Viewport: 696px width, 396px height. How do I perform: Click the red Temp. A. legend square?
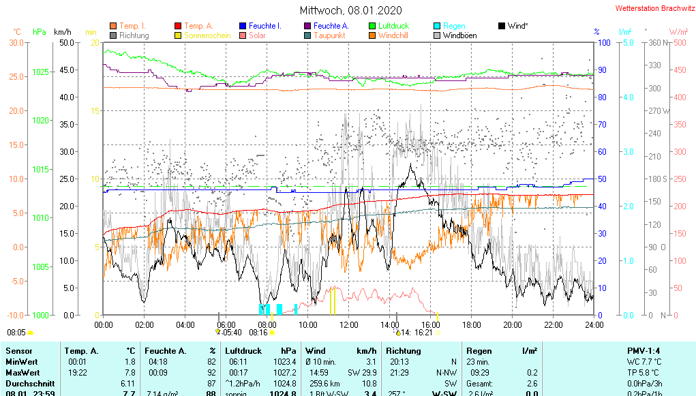pos(179,26)
